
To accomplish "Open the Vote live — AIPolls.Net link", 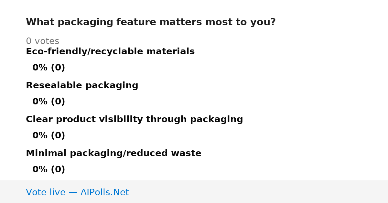I will (77, 192).
